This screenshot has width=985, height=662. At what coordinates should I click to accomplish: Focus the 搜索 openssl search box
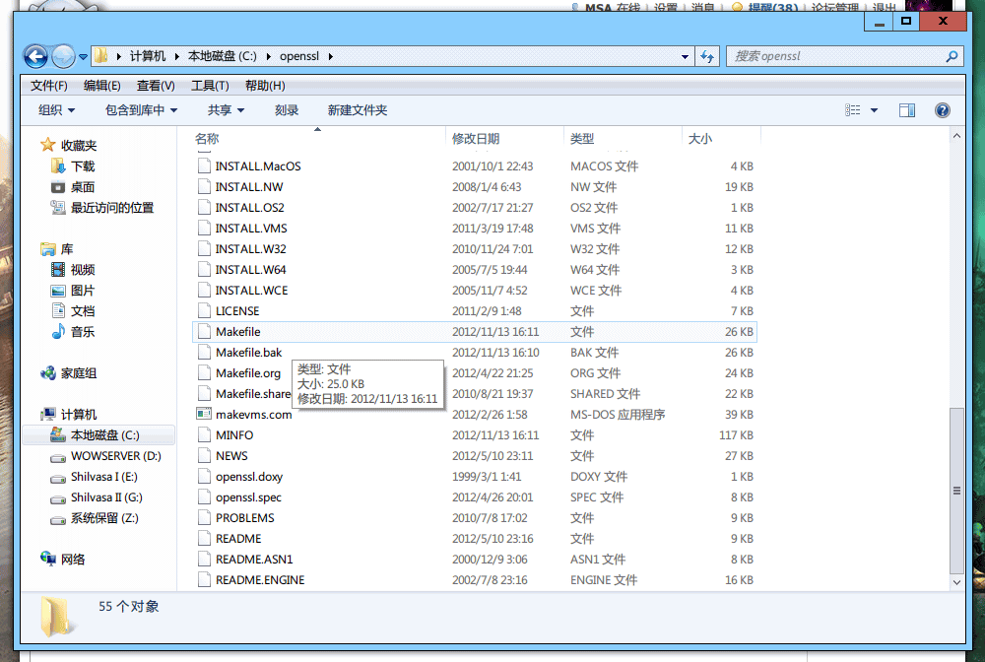coord(845,56)
